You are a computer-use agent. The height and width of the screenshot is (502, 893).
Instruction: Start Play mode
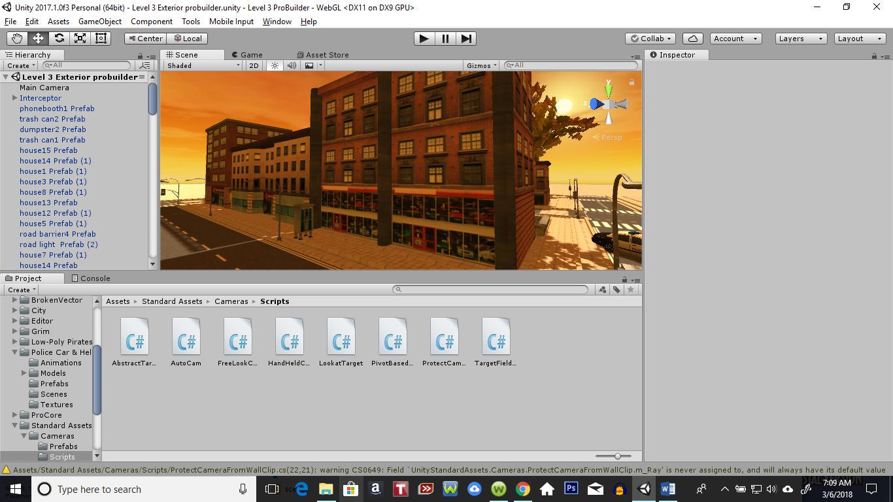(x=424, y=39)
